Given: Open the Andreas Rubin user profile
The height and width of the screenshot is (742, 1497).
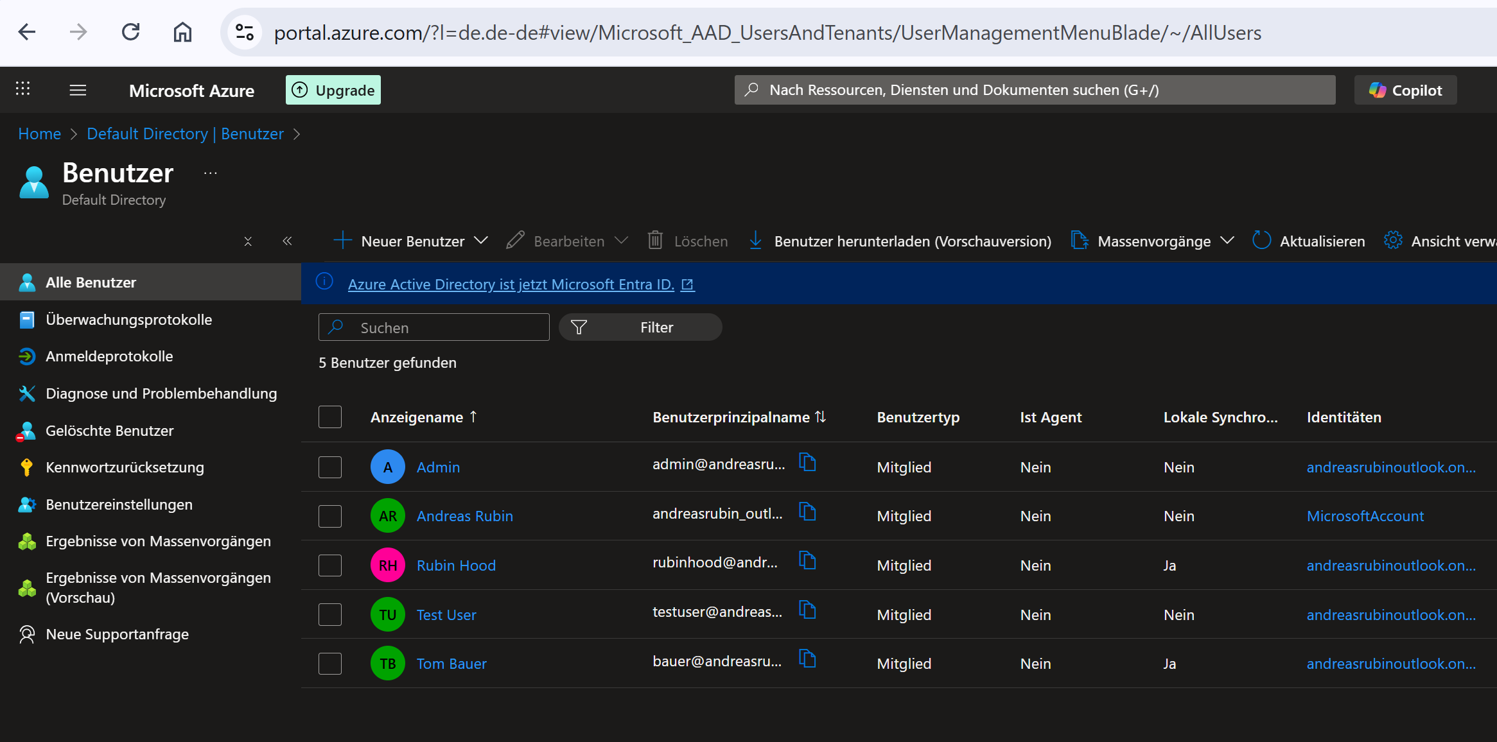Looking at the screenshot, I should click(464, 515).
